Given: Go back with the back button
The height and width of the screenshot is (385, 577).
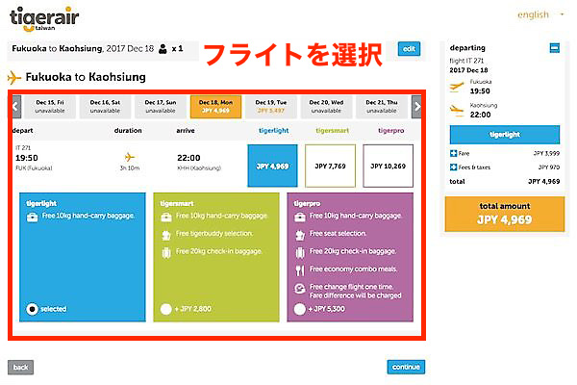Looking at the screenshot, I should pyautogui.click(x=20, y=367).
